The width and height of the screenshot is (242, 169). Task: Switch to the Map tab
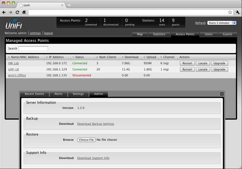140,34
